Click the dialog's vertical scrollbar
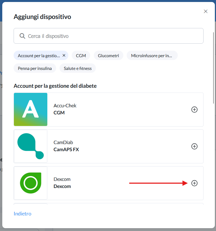 pos(213,68)
